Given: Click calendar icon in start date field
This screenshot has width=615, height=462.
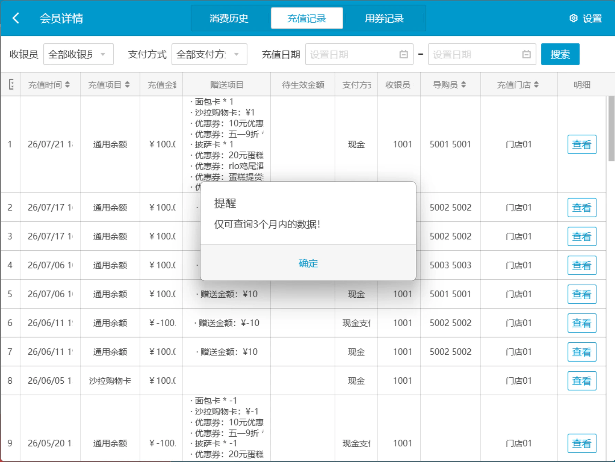Looking at the screenshot, I should click(403, 54).
